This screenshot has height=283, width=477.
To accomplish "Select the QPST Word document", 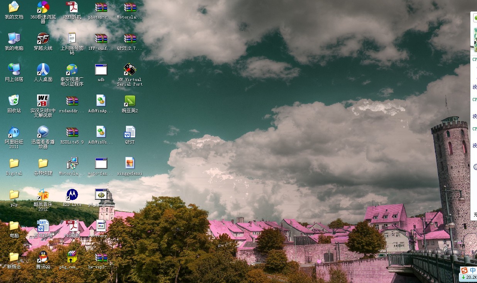I will pos(130,131).
